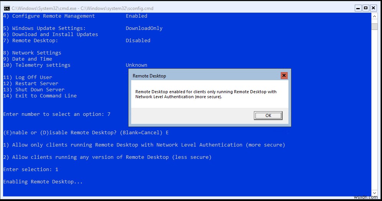Click '5) Windows Update Settings:' line
This screenshot has height=201, width=382.
pyautogui.click(x=44, y=28)
